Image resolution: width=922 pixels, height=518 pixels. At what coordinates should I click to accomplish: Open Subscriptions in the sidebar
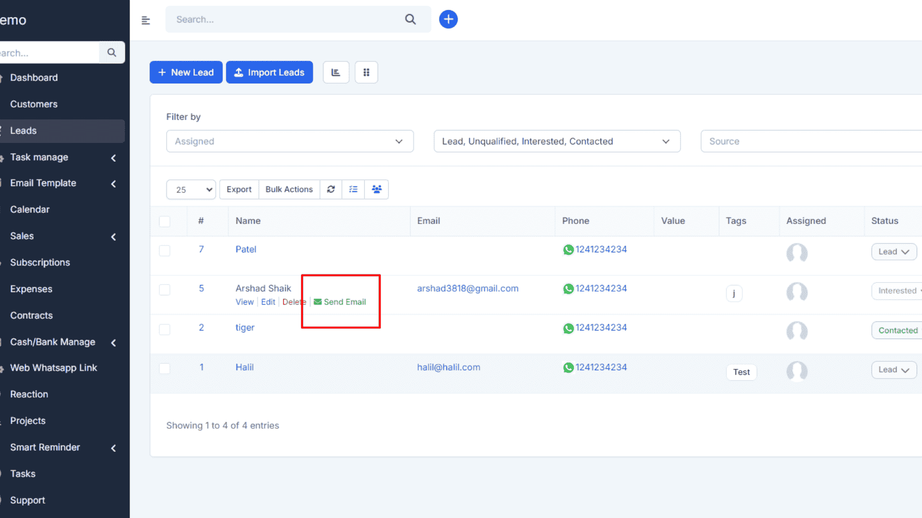point(40,262)
